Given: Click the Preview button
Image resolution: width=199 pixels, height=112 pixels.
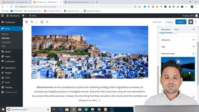Looking at the screenshot, I should (x=169, y=22).
